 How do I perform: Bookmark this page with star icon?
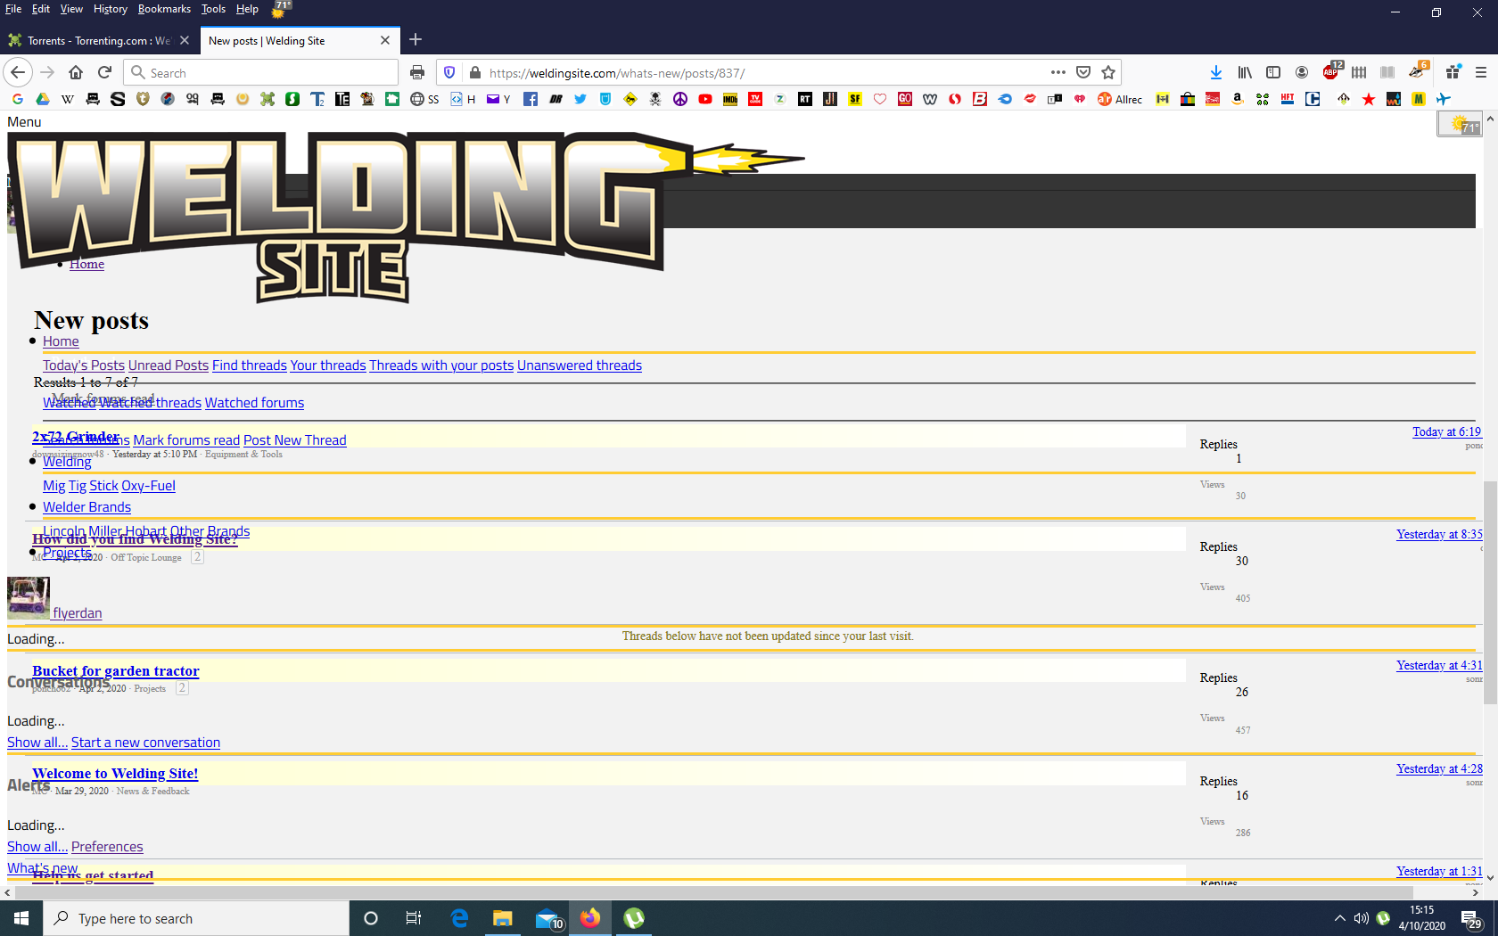1108,72
